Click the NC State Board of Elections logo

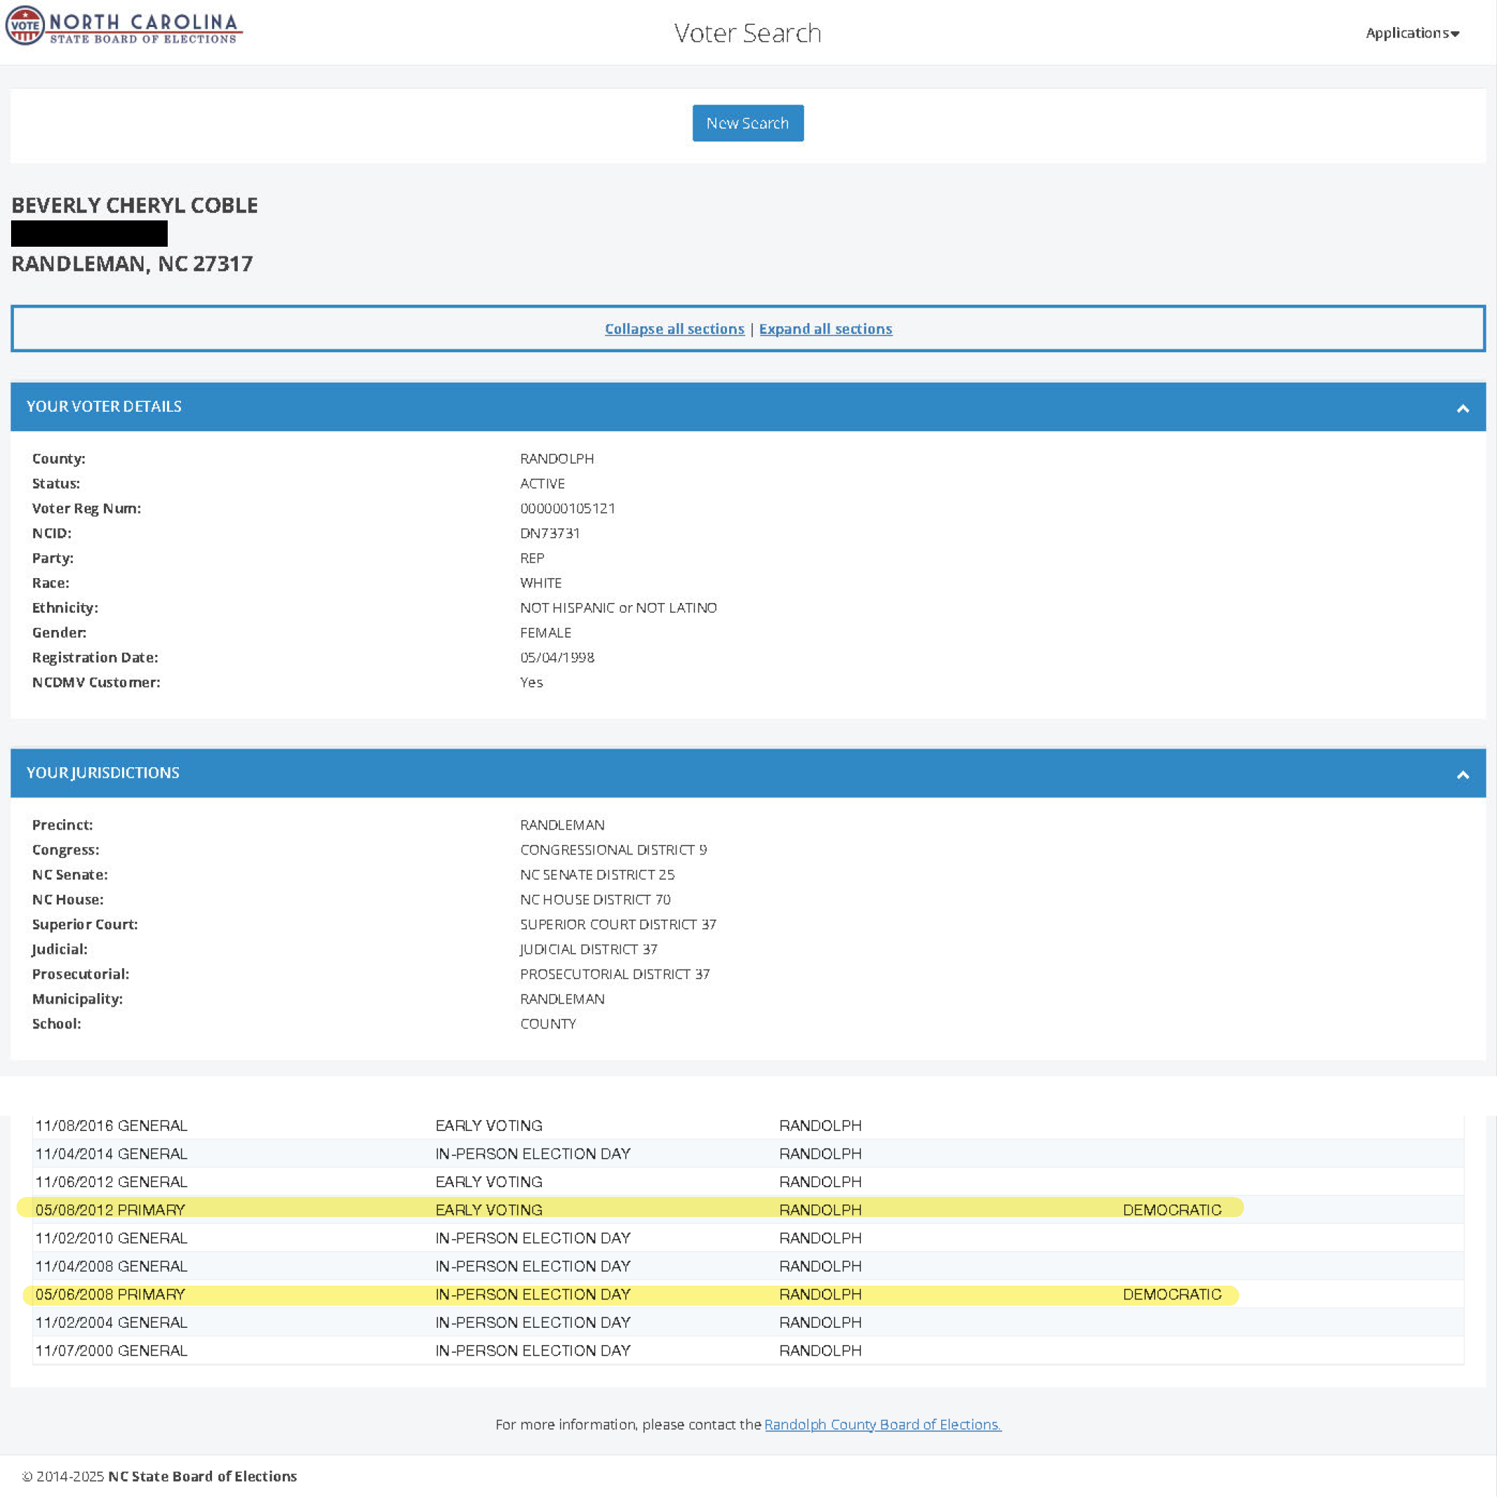point(124,27)
